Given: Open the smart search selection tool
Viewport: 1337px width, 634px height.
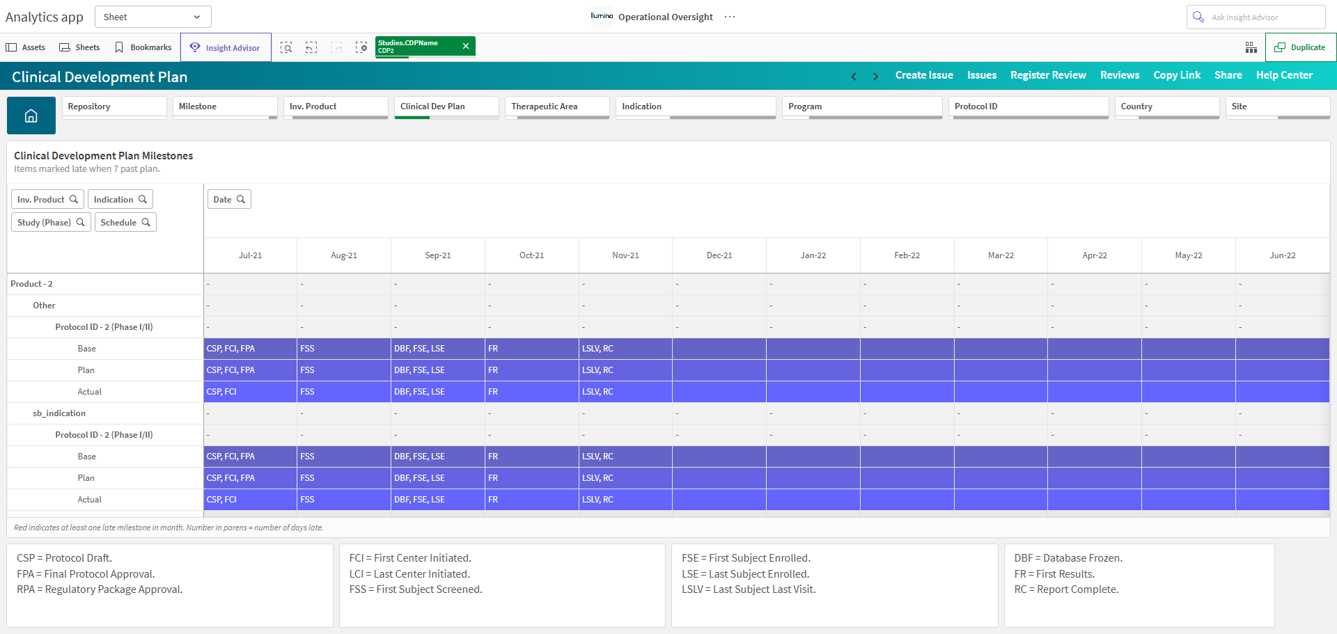Looking at the screenshot, I should tap(286, 47).
